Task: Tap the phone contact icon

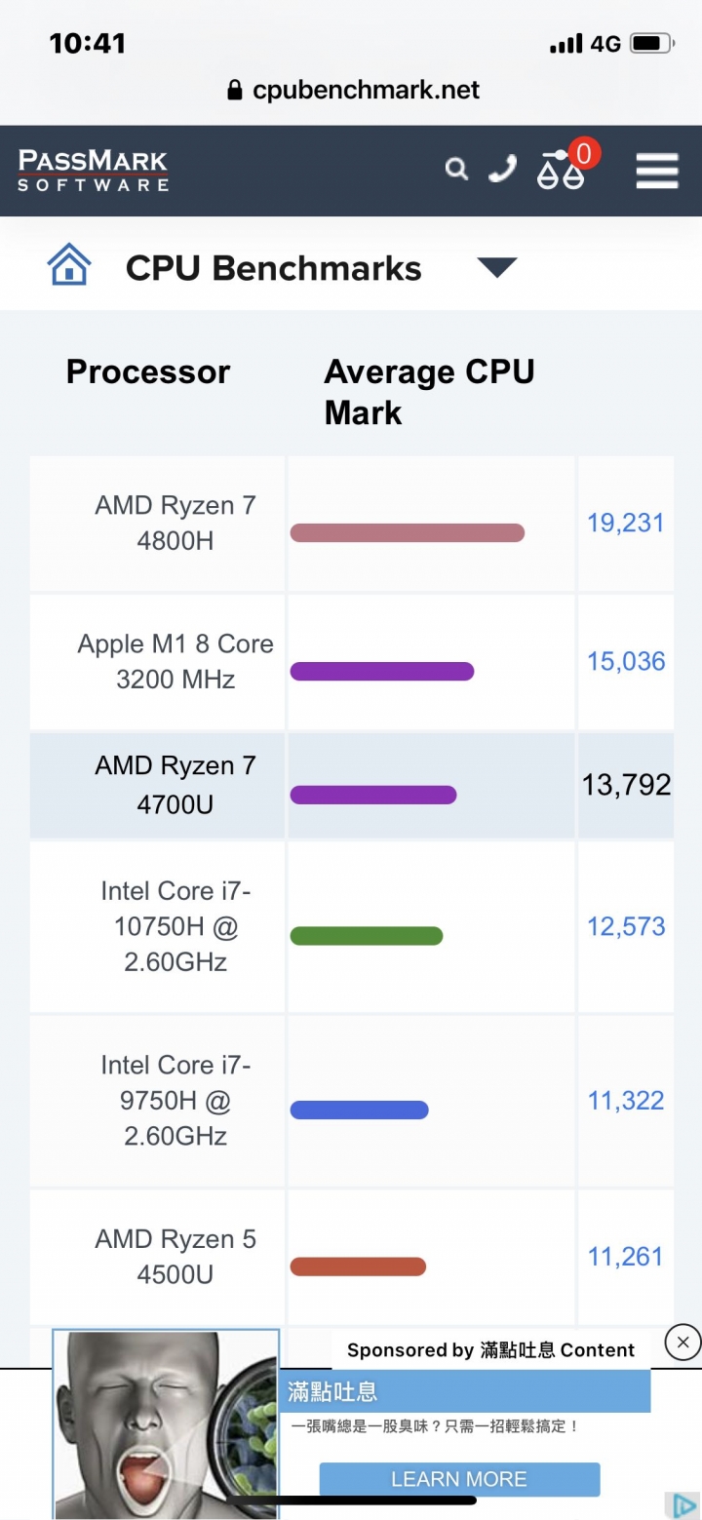Action: pyautogui.click(x=502, y=170)
